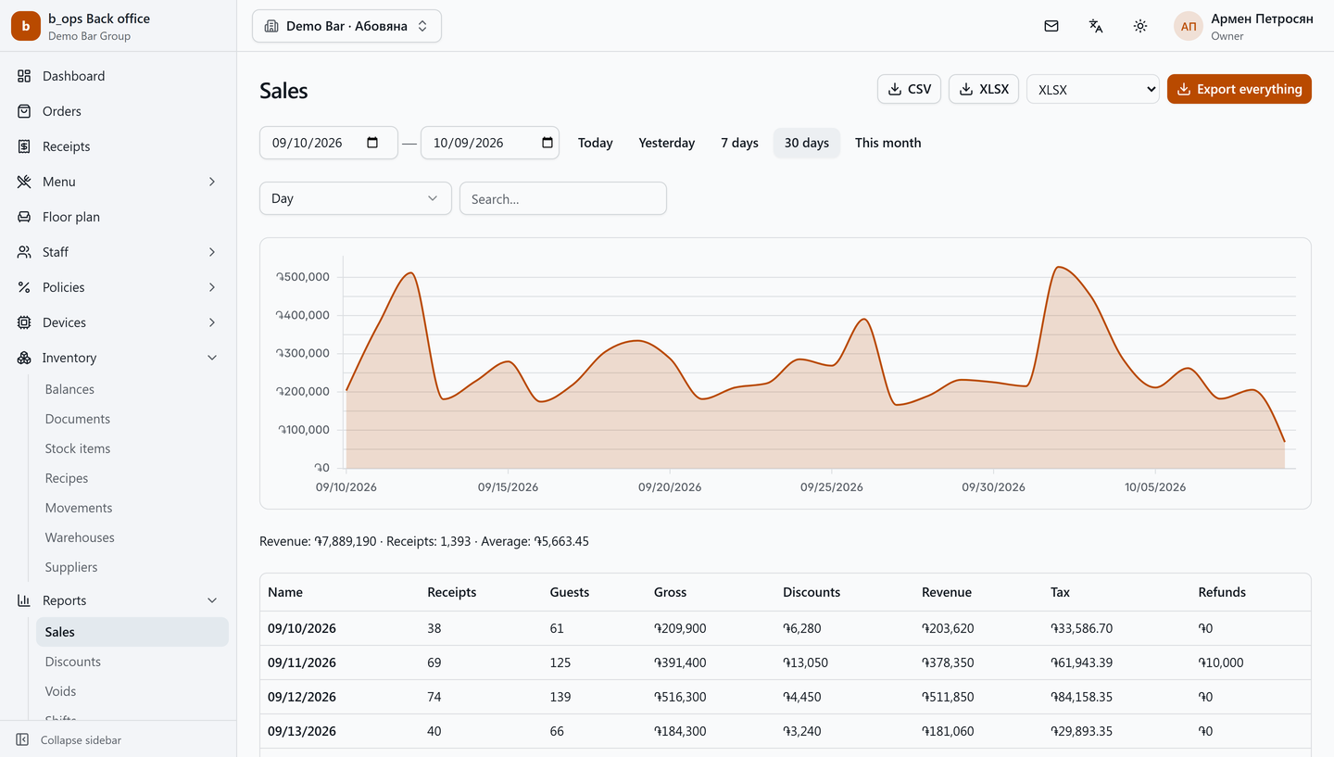Viewport: 1334px width, 757px height.
Task: Open Dashboard from the sidebar
Action: coord(119,76)
